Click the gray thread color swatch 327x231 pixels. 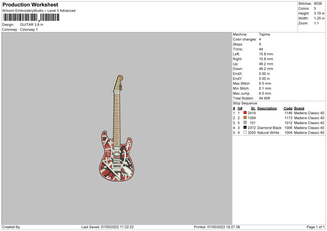point(245,123)
